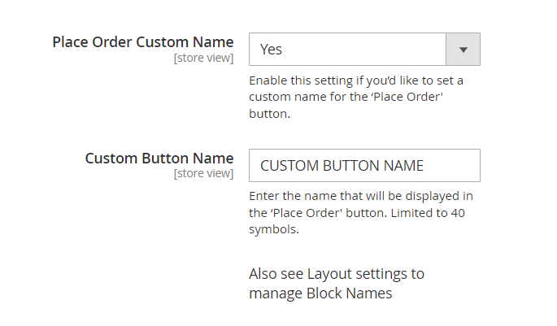
Task: Click the '[store view]' scope under Place Order Custom Name
Action: tap(203, 58)
